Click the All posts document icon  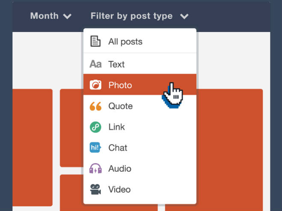[x=95, y=41]
